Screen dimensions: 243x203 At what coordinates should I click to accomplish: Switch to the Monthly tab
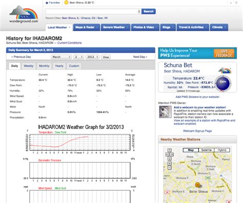pyautogui.click(x=44, y=66)
